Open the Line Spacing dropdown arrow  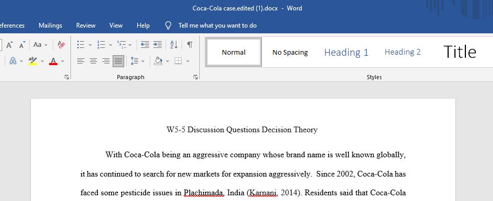coord(143,61)
